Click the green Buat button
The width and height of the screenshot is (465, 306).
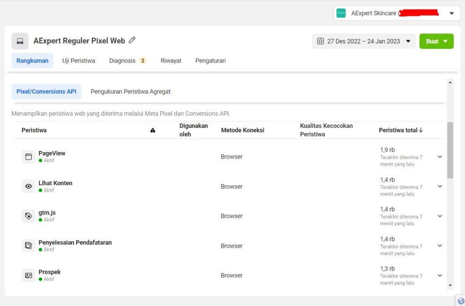(x=436, y=41)
